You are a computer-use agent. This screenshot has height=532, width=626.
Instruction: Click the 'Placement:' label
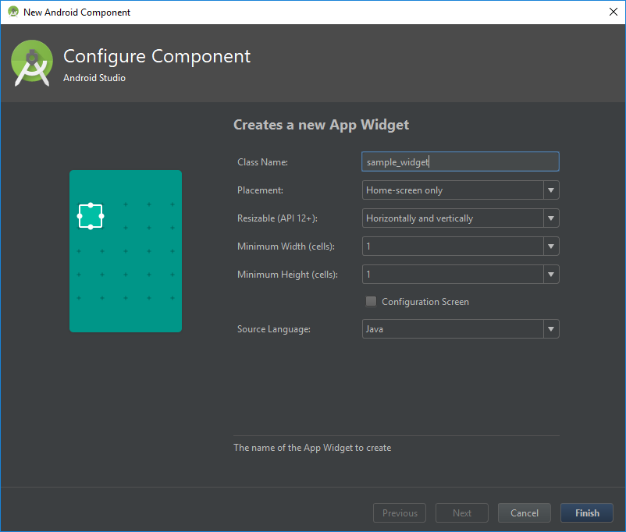[x=260, y=190]
